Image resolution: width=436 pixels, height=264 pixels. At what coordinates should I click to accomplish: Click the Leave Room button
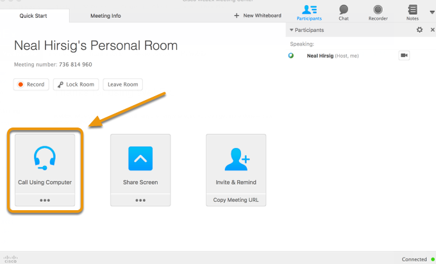pos(123,85)
